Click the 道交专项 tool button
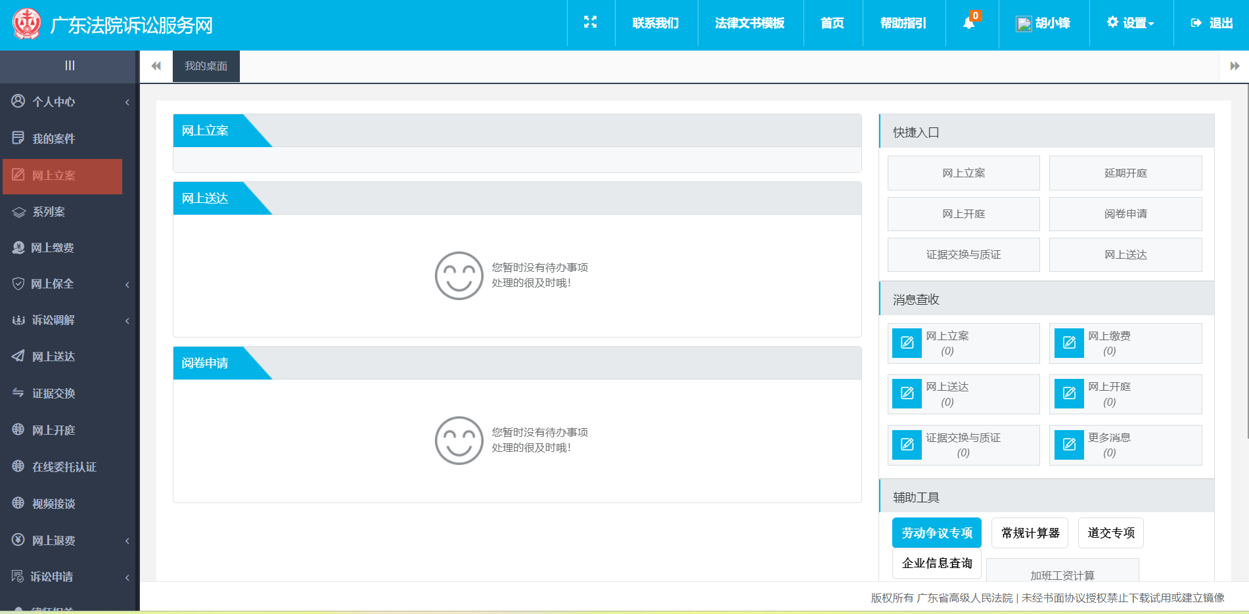 [1111, 533]
